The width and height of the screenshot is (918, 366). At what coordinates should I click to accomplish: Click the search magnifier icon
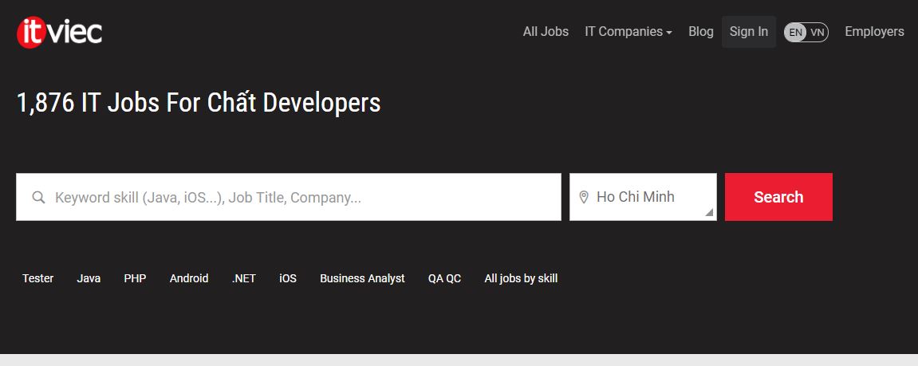pos(38,197)
